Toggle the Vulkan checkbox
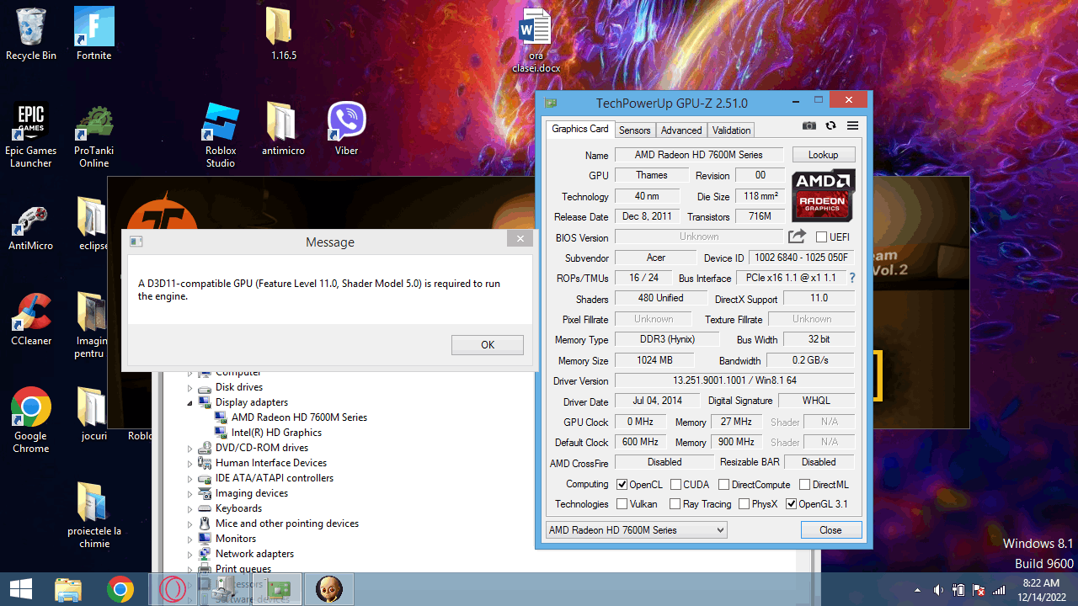This screenshot has width=1078, height=606. [622, 504]
